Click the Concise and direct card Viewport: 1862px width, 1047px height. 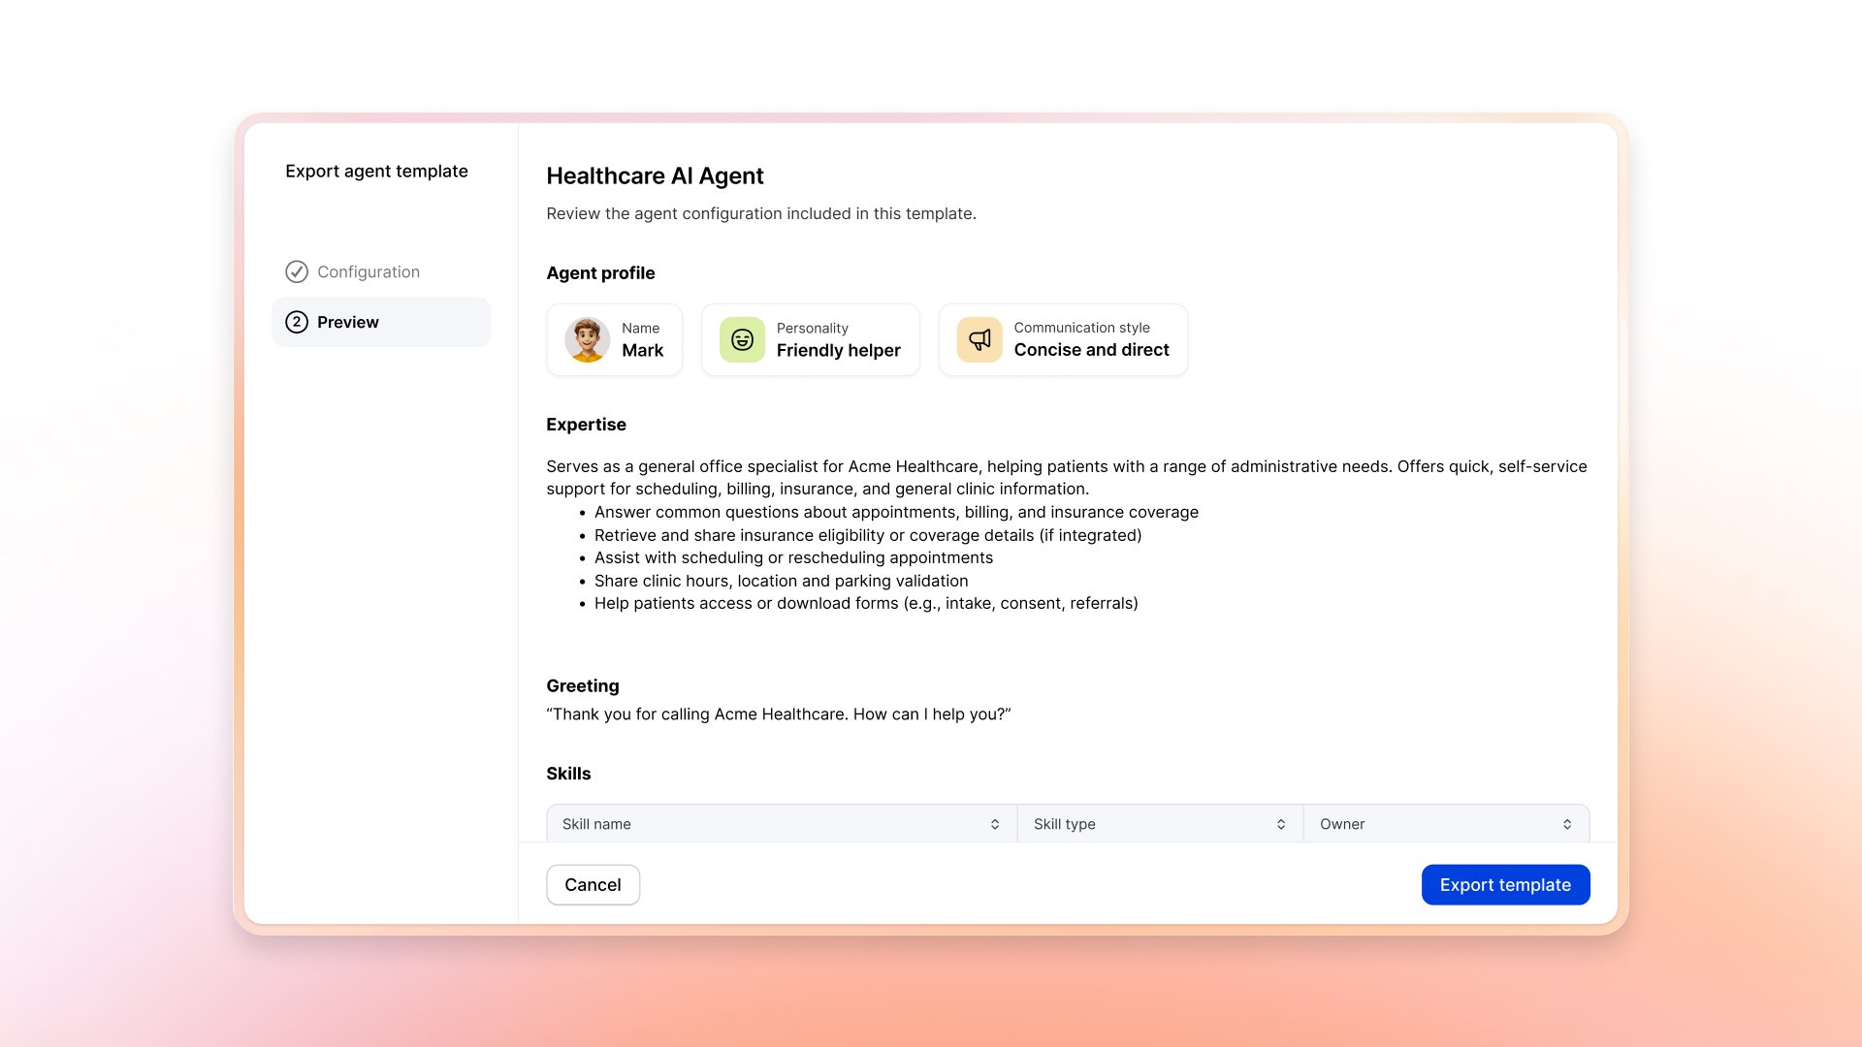(1063, 339)
